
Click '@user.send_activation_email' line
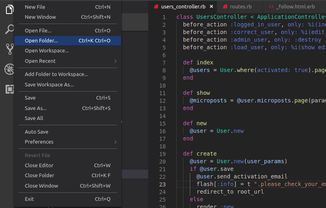point(242,176)
